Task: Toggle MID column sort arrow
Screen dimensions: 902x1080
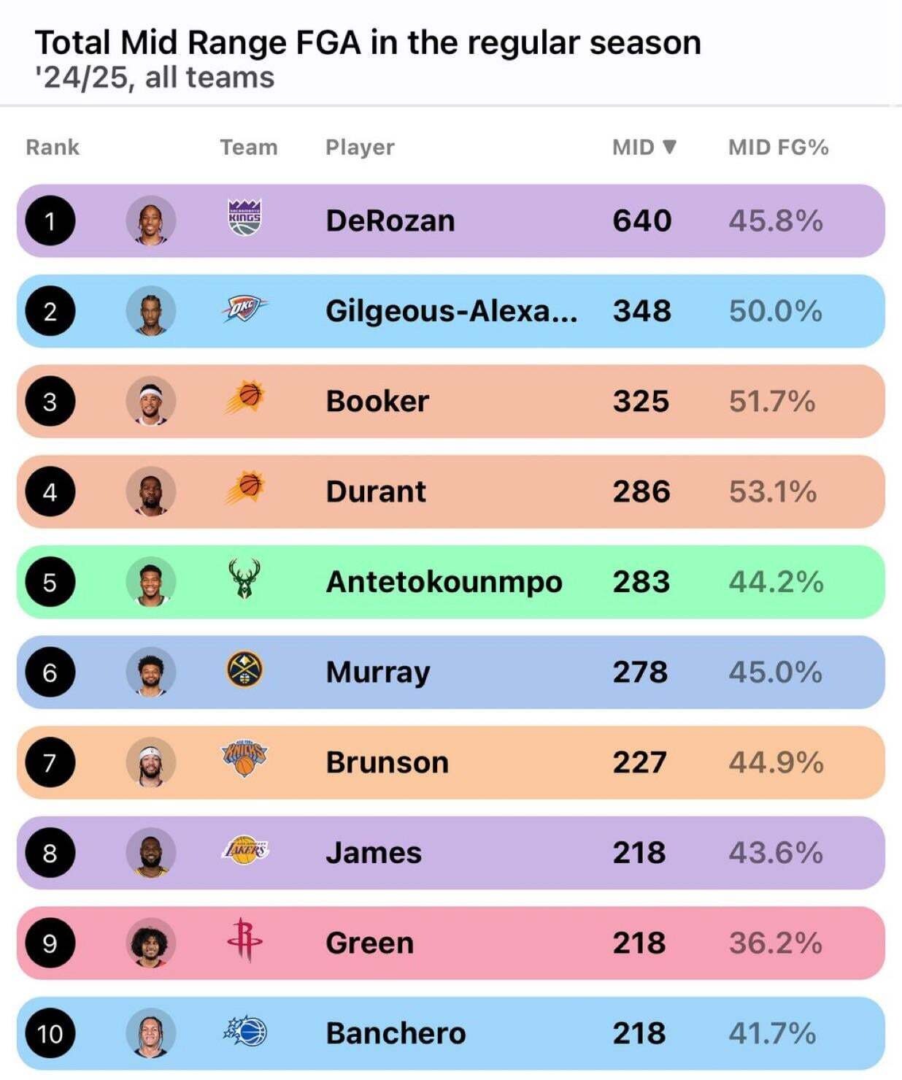Action: pyautogui.click(x=669, y=147)
